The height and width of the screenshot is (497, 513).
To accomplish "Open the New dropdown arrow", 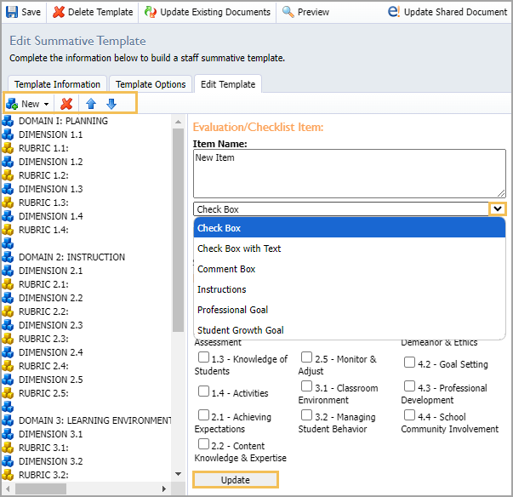I will point(47,104).
